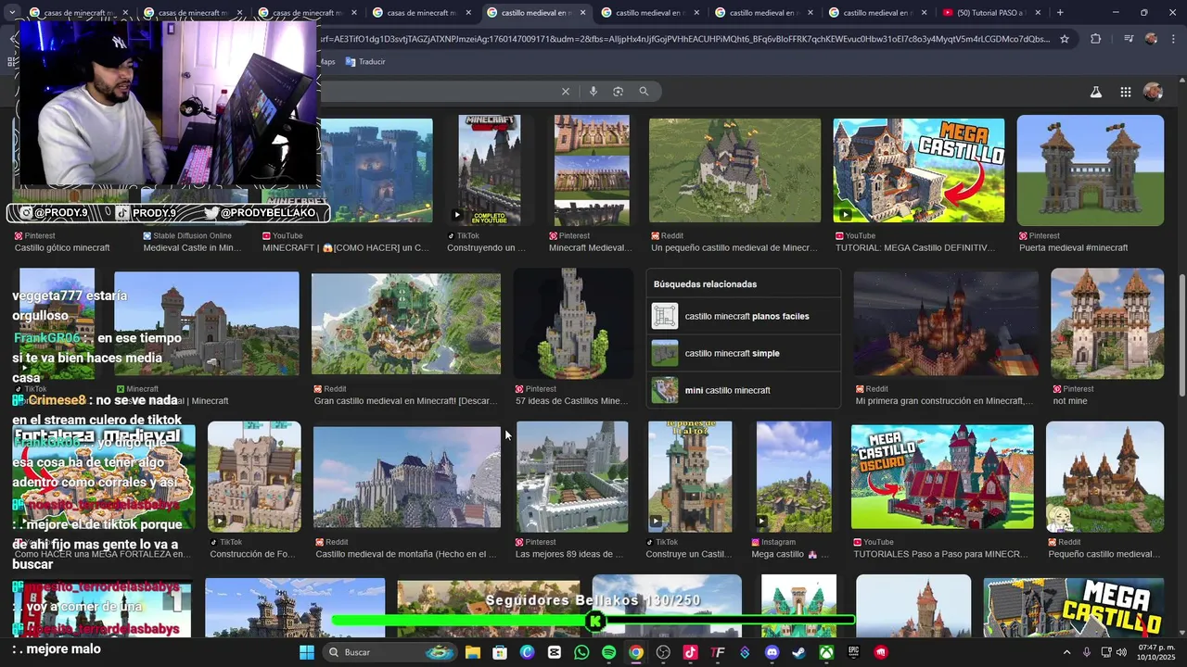Open Mega castillo Instagram thumbnail
The width and height of the screenshot is (1187, 667).
pyautogui.click(x=794, y=477)
